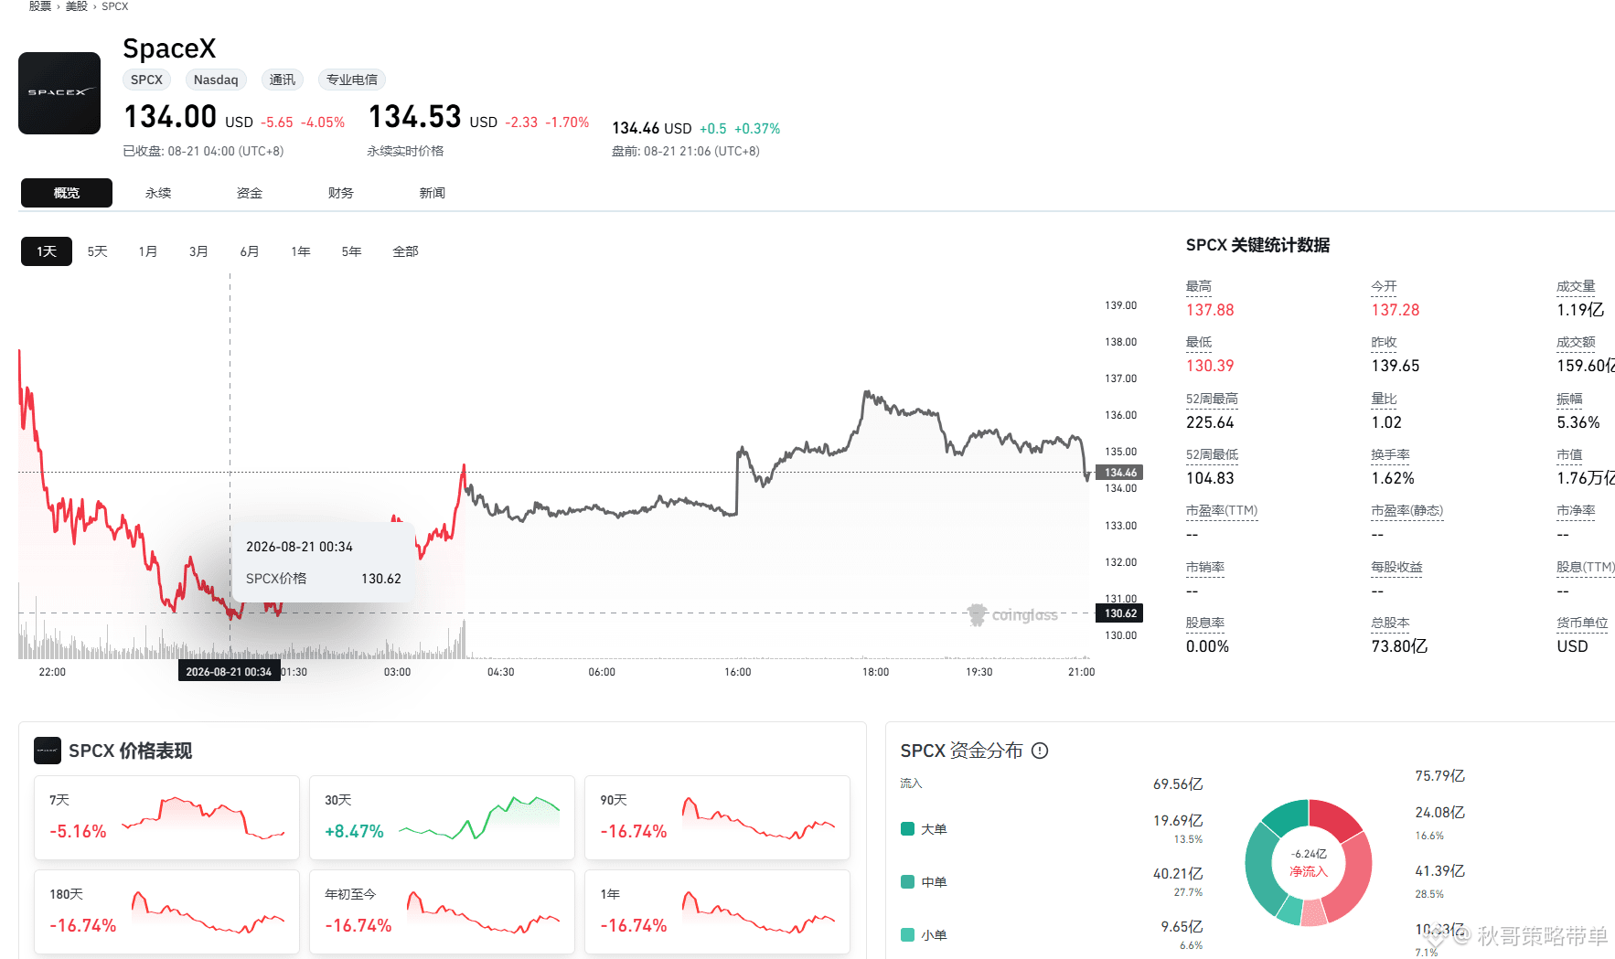Click the SpaceX logo icon
The width and height of the screenshot is (1615, 959).
pyautogui.click(x=59, y=93)
